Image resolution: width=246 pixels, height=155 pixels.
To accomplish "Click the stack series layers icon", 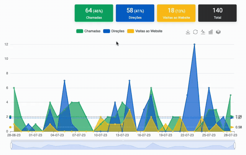I will [x=218, y=32].
